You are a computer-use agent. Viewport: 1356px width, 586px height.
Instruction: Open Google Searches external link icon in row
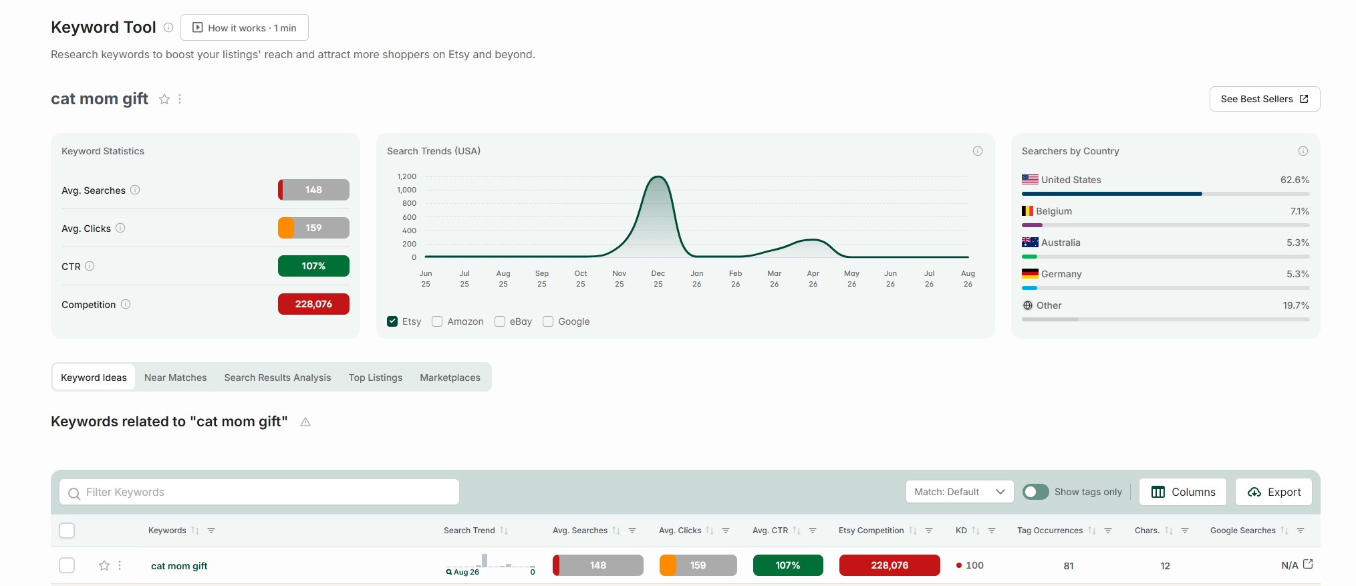pyautogui.click(x=1308, y=565)
